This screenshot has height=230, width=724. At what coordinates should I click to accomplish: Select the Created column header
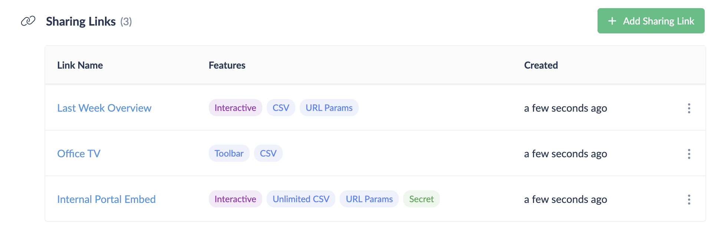[541, 65]
